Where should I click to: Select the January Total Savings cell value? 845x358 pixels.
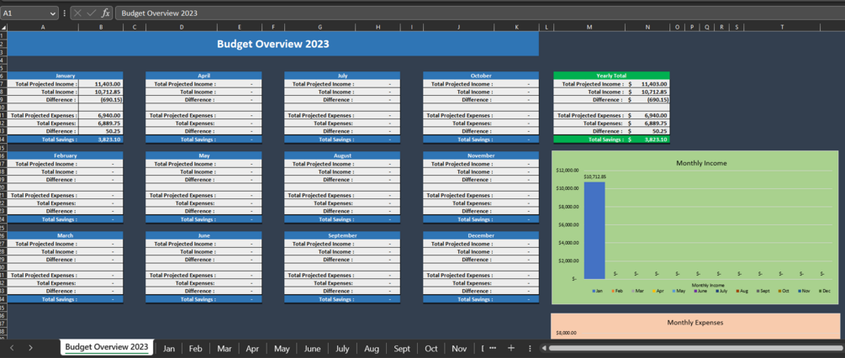101,139
